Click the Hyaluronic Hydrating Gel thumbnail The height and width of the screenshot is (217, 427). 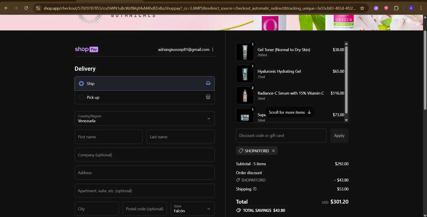(x=245, y=74)
